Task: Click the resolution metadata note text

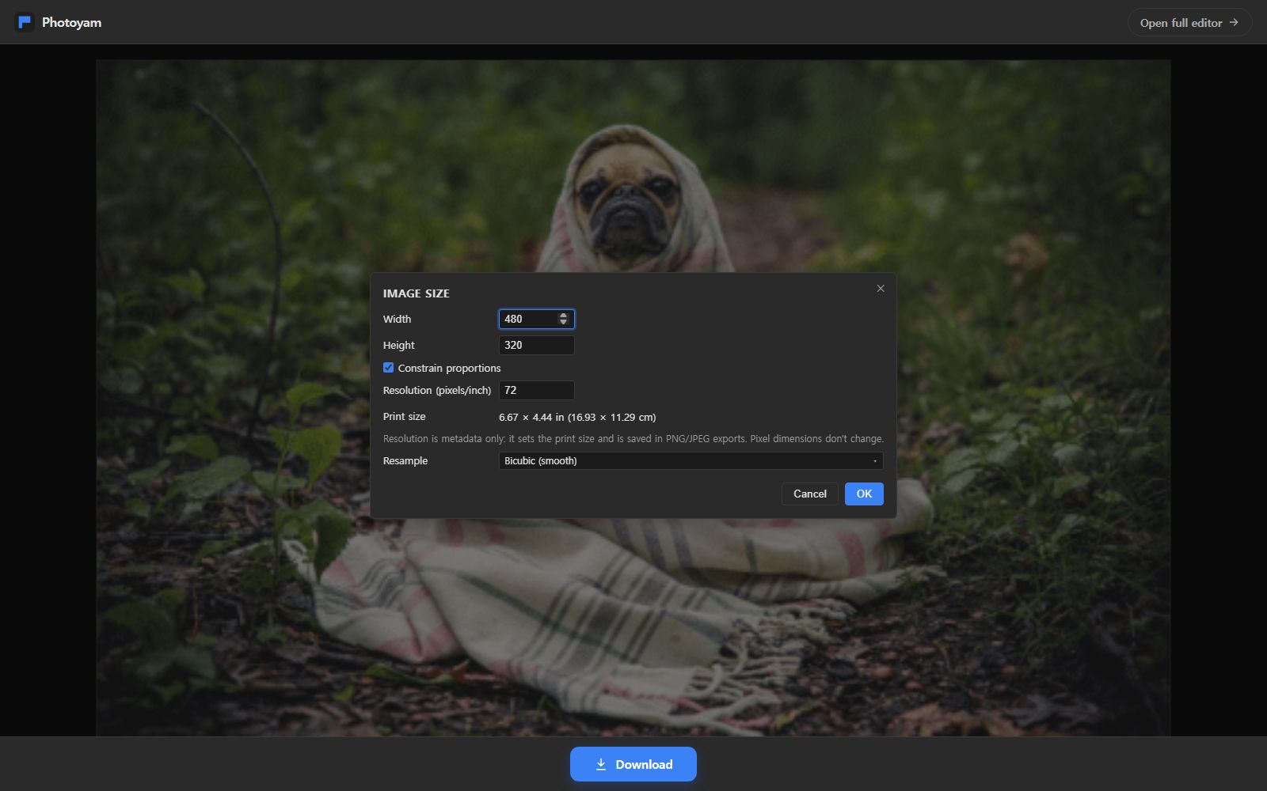Action: 633,438
